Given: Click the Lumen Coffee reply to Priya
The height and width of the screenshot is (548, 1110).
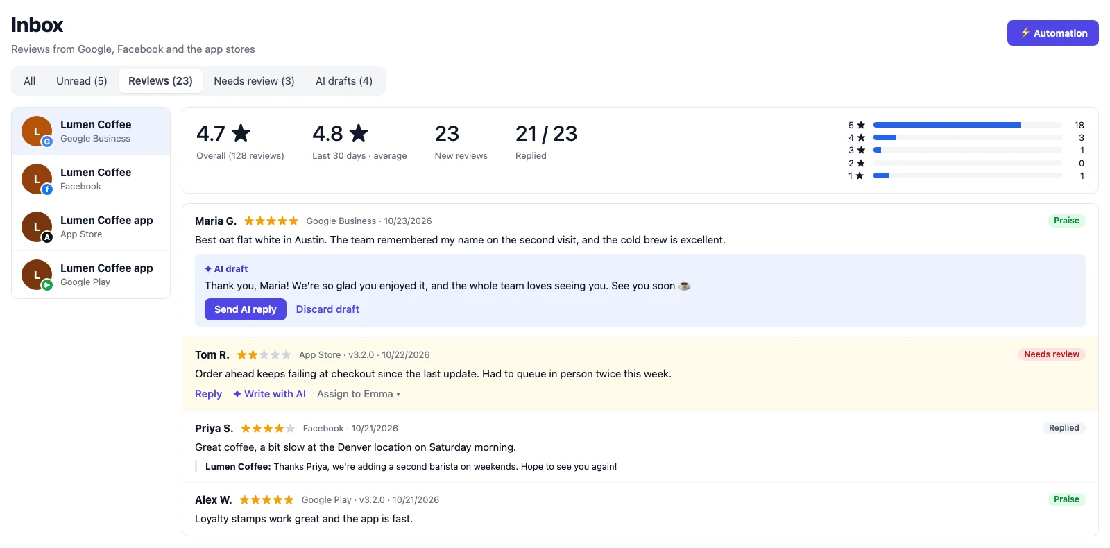Looking at the screenshot, I should pyautogui.click(x=411, y=467).
